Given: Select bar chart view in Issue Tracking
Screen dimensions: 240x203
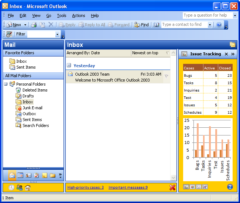Looking at the screenshot, I should pyautogui.click(x=186, y=187).
